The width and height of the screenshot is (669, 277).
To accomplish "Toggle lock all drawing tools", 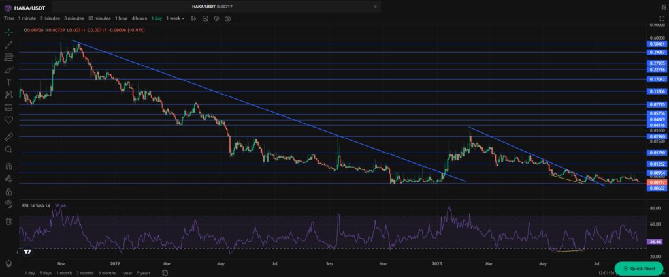I will [x=8, y=192].
